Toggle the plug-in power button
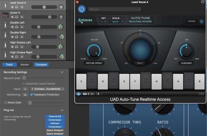Viewport: 207px width, 136px height. point(82,9)
